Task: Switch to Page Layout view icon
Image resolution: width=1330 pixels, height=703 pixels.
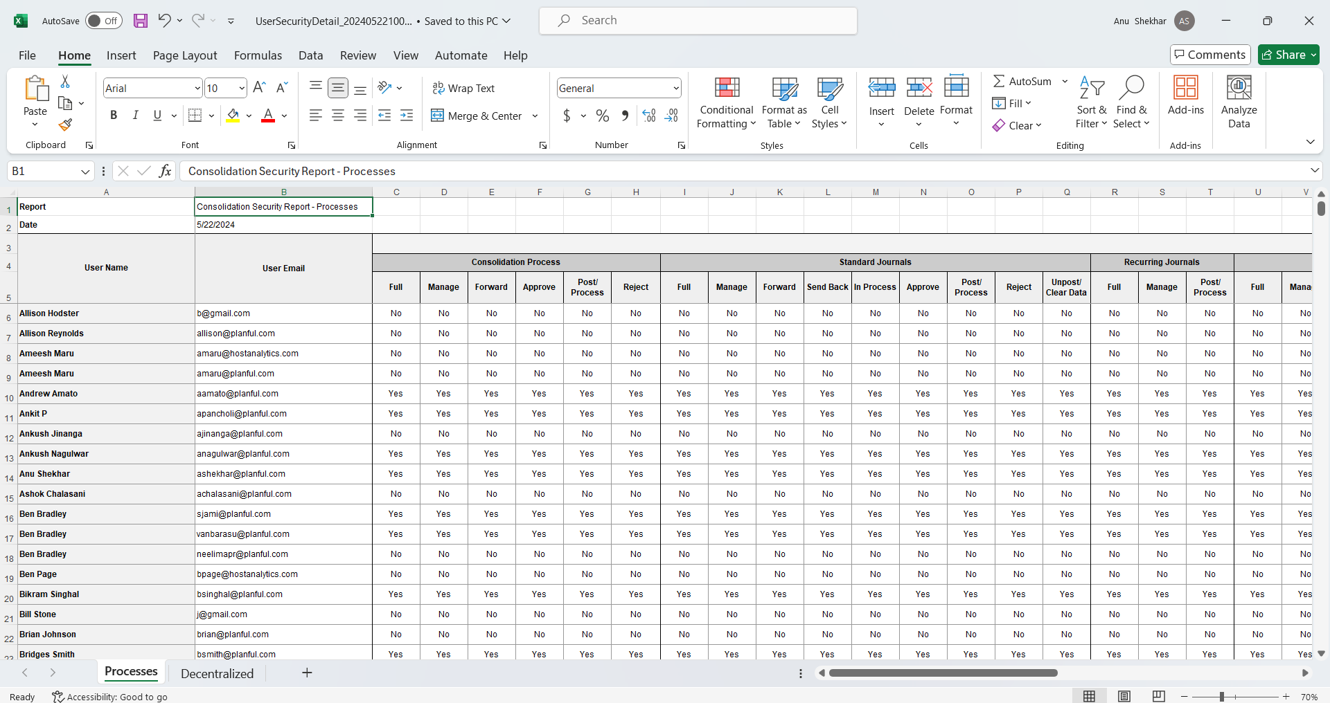Action: 1124,696
